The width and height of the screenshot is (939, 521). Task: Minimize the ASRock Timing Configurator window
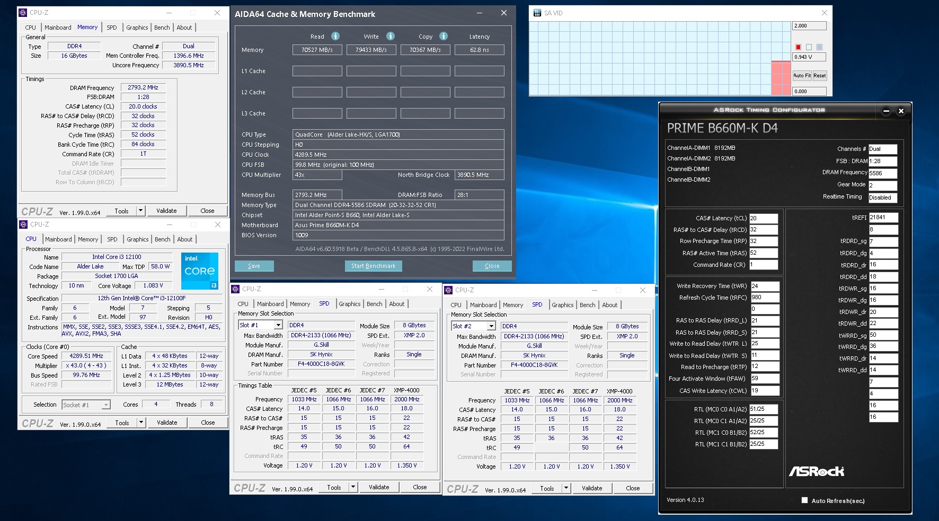click(886, 111)
